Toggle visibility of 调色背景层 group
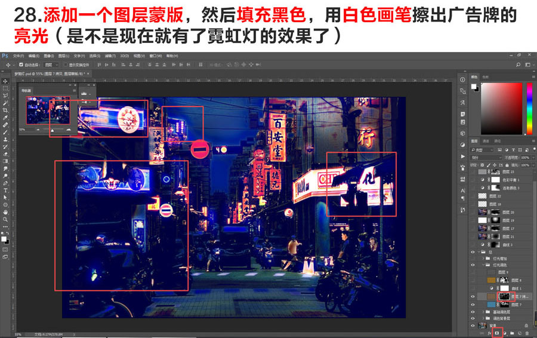This screenshot has width=537, height=338. pyautogui.click(x=473, y=318)
